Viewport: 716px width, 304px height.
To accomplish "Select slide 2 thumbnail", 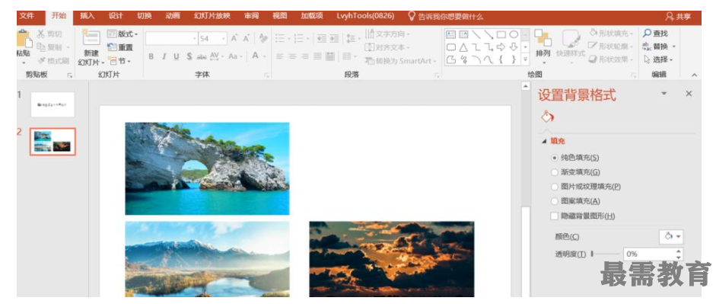I will [53, 141].
